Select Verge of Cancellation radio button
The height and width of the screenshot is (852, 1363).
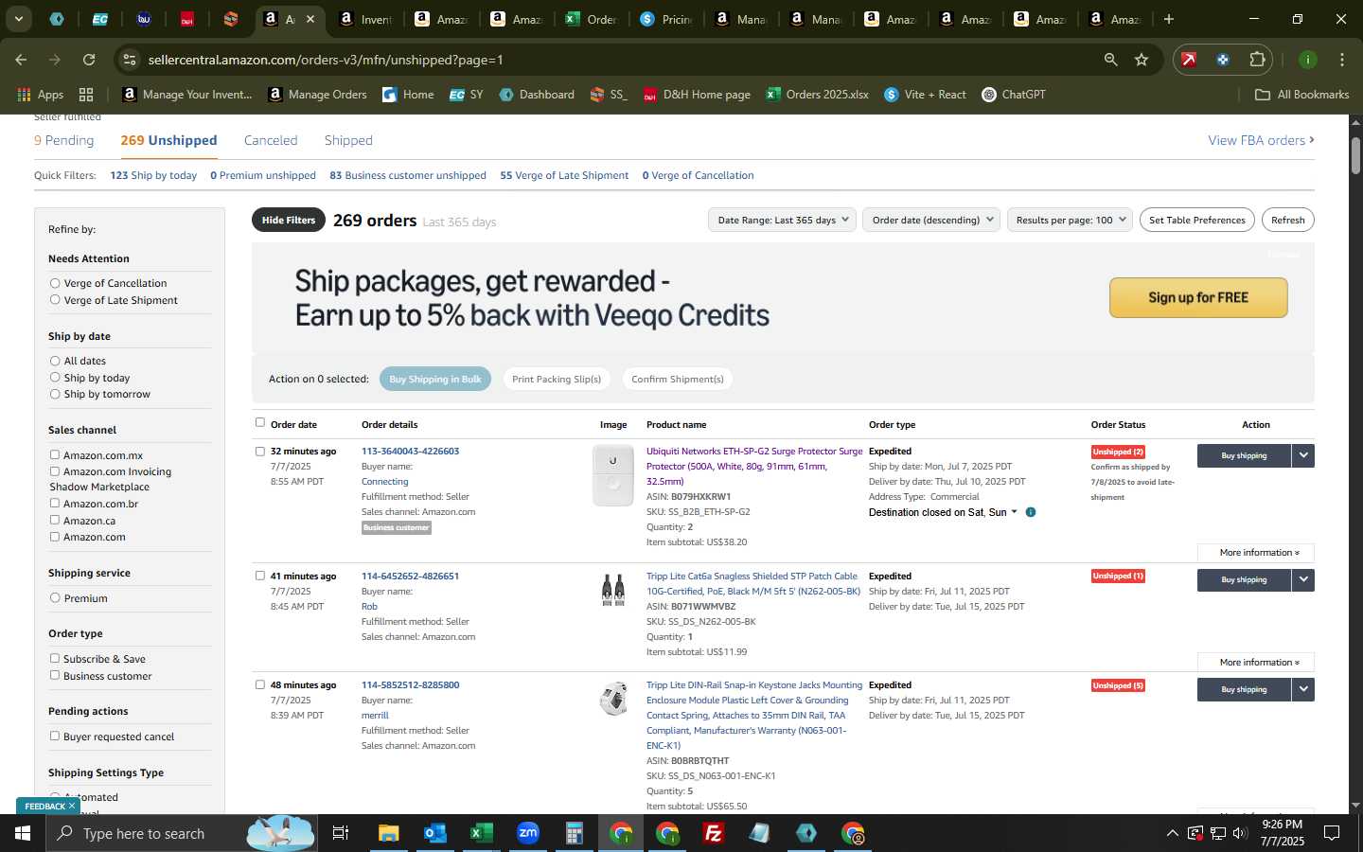(55, 283)
